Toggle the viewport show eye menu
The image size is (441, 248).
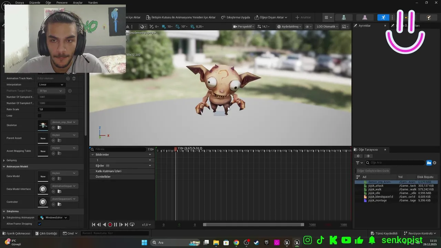pos(308,27)
